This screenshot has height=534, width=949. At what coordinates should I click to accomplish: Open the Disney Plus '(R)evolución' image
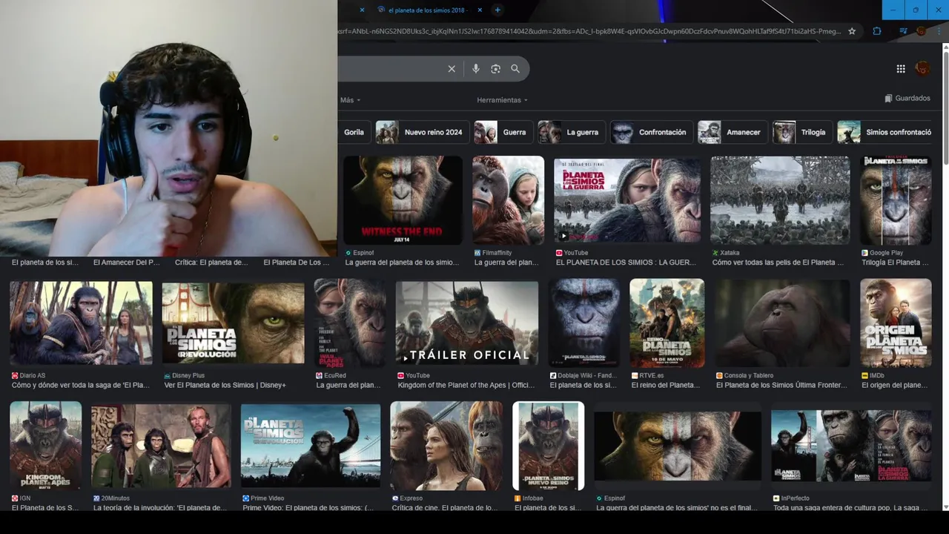pyautogui.click(x=233, y=323)
